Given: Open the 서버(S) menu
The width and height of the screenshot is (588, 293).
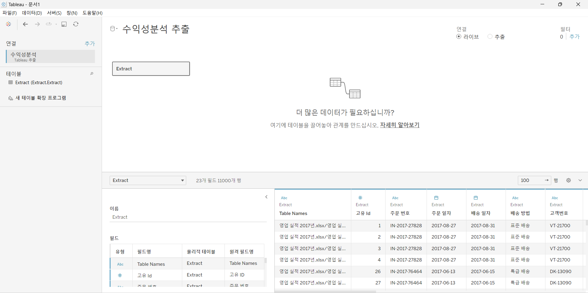Looking at the screenshot, I should click(x=54, y=13).
